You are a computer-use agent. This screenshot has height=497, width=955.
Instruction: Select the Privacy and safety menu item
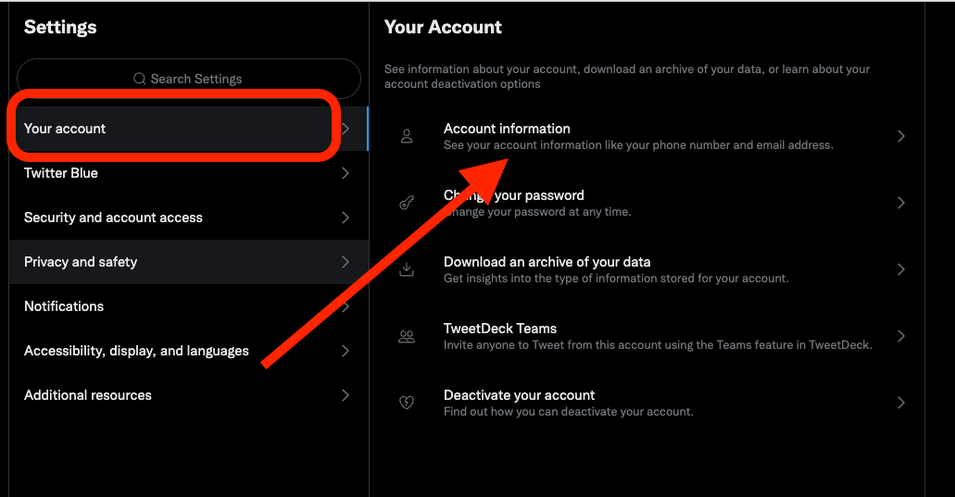point(189,262)
